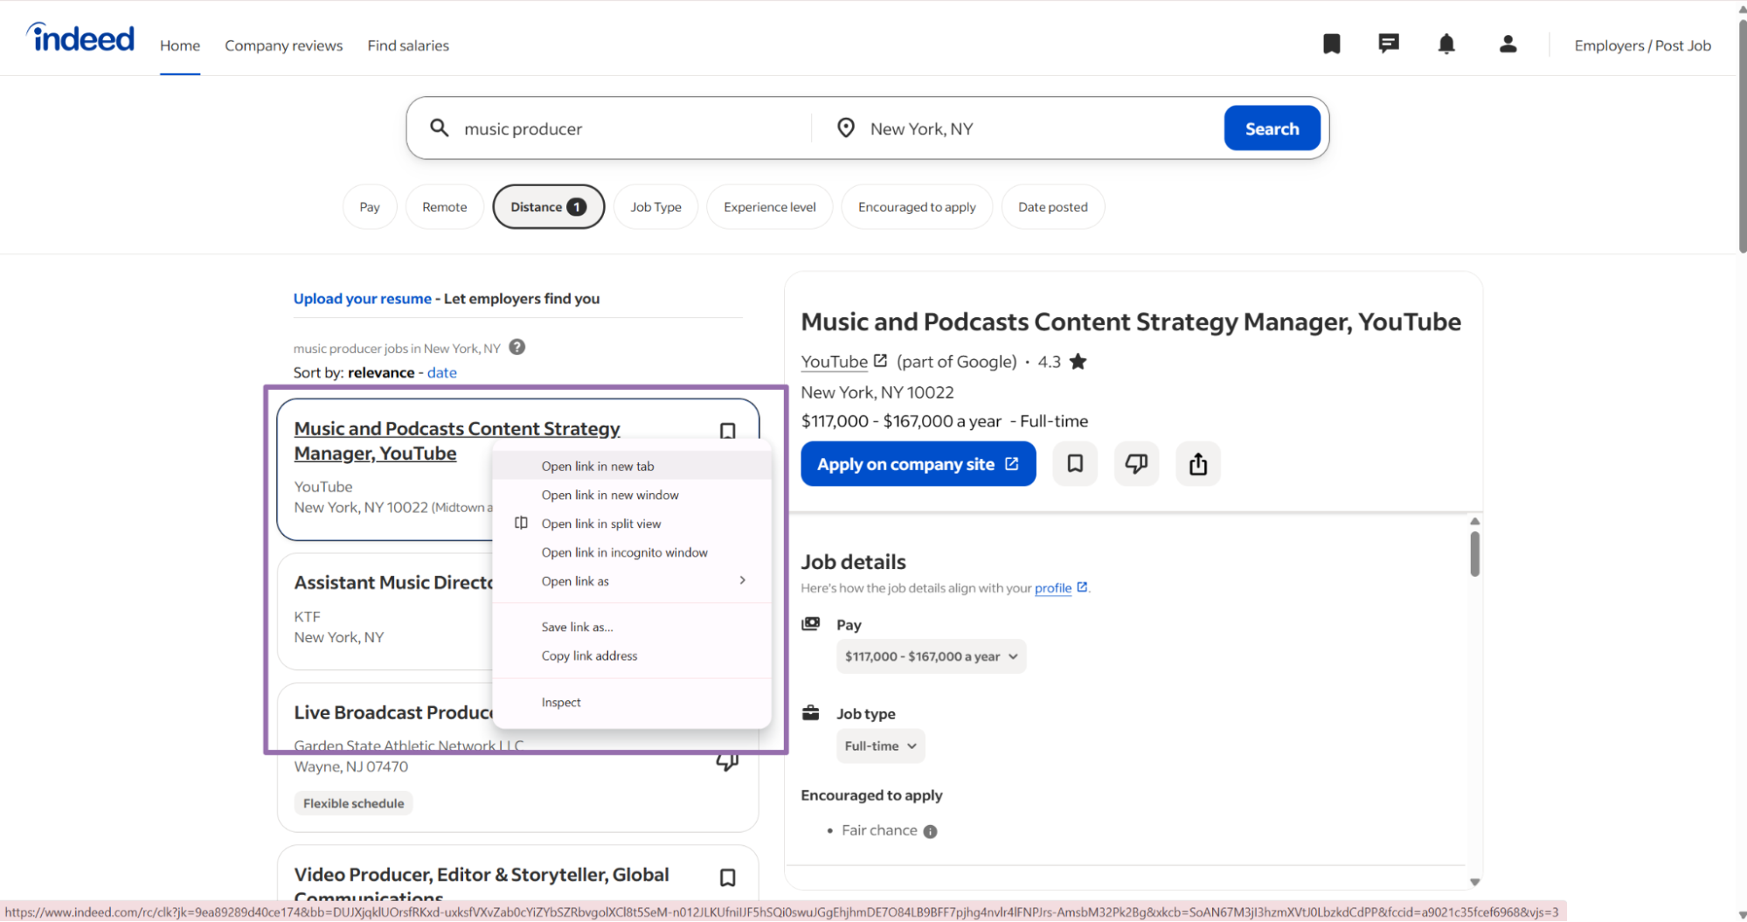This screenshot has width=1747, height=922.
Task: Open Remote filter dropdown
Action: [444, 207]
